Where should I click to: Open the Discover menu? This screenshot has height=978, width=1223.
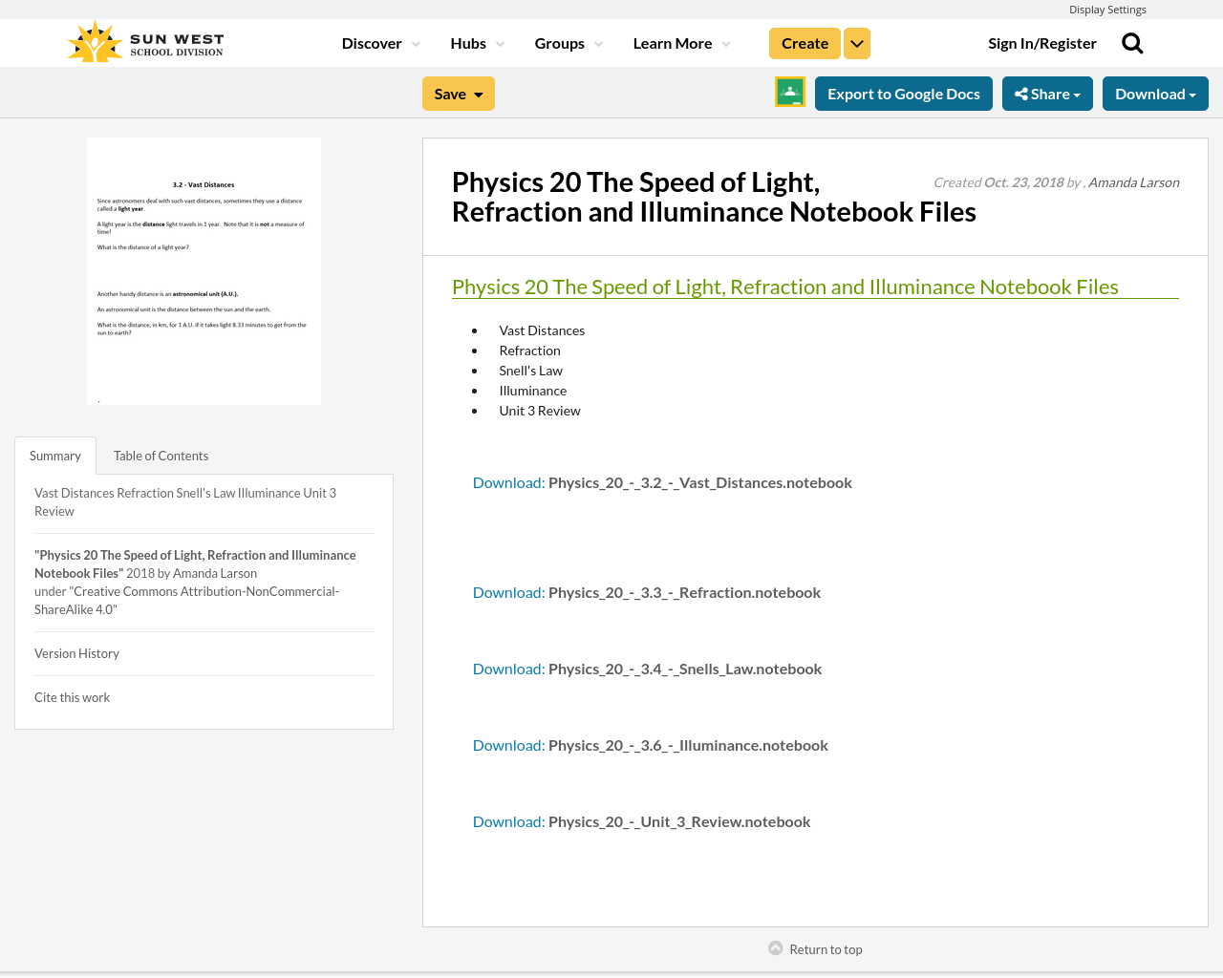coord(379,43)
